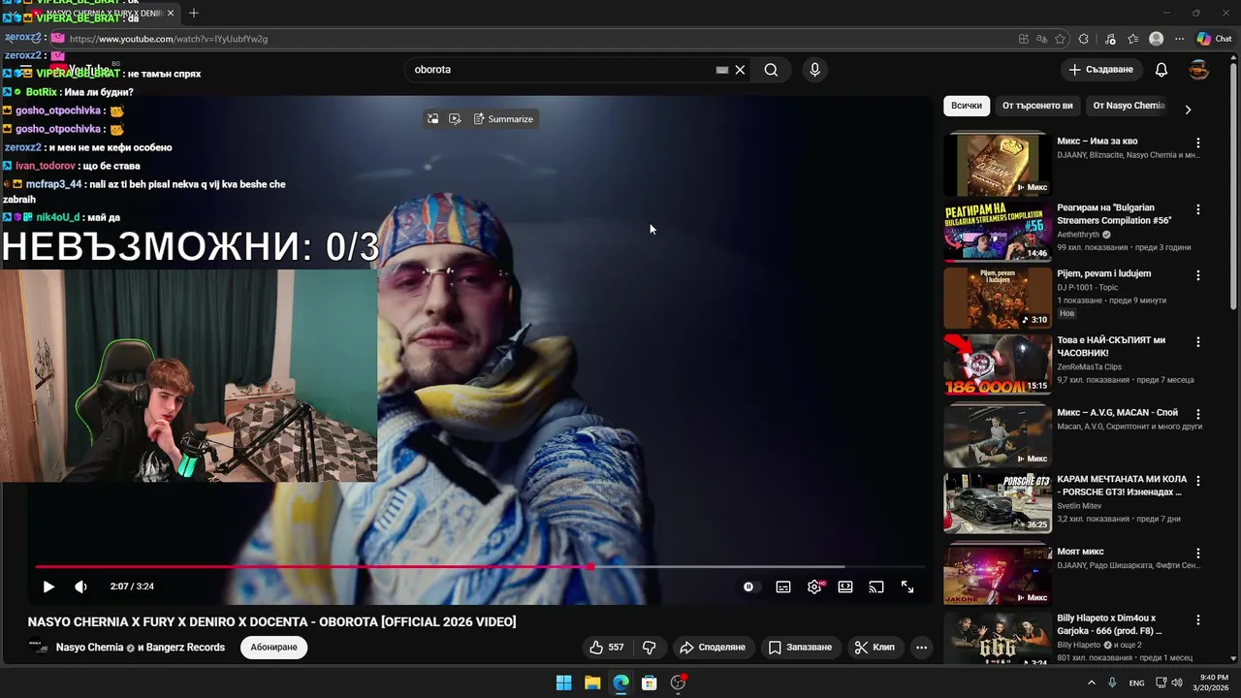Open the browser extensions puzzle icon

[x=1084, y=39]
